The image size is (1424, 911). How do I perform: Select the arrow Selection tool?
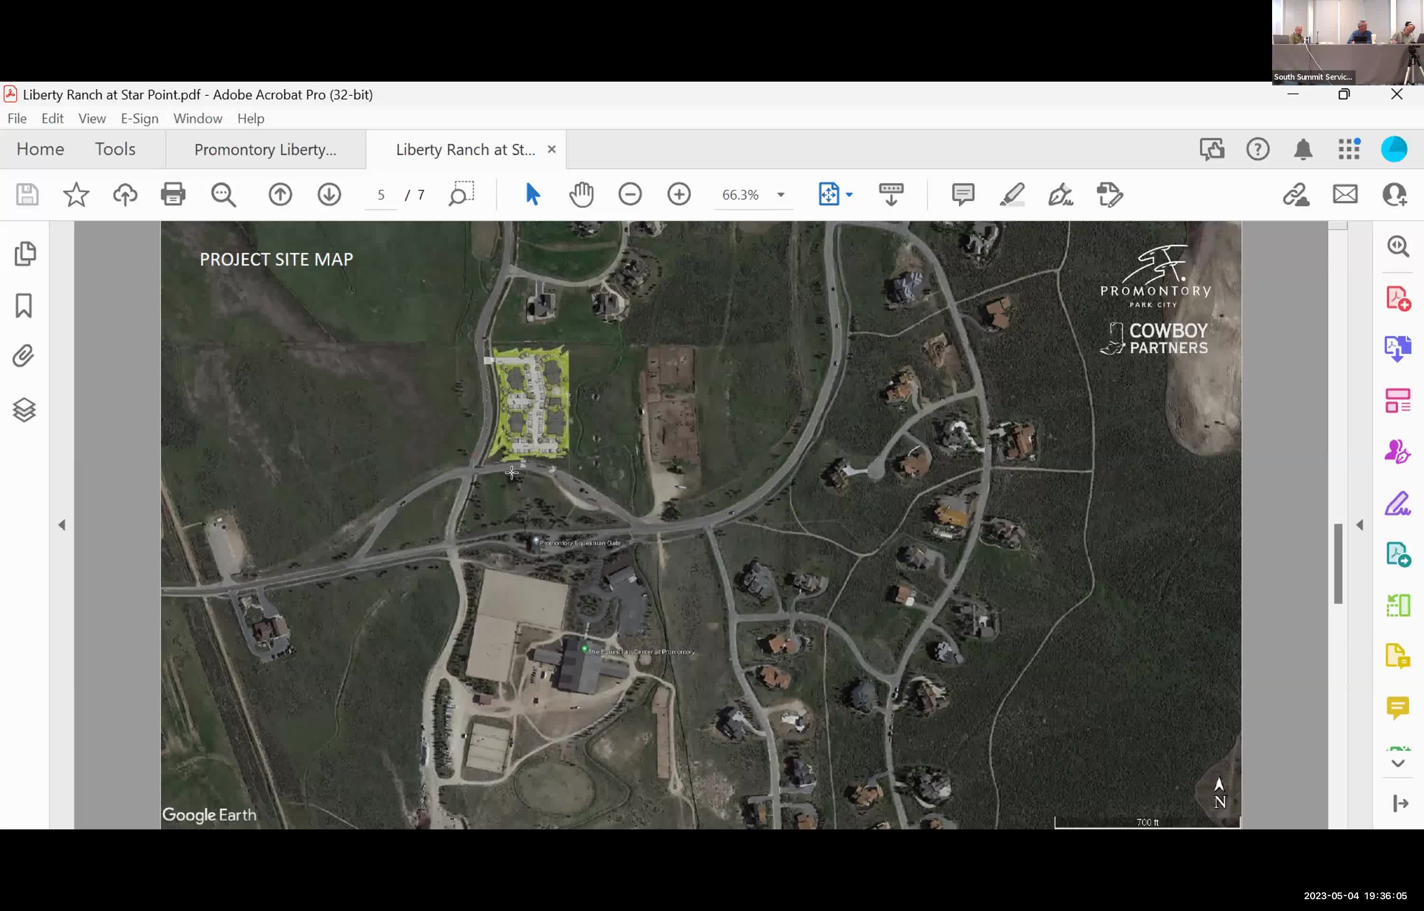[532, 195]
